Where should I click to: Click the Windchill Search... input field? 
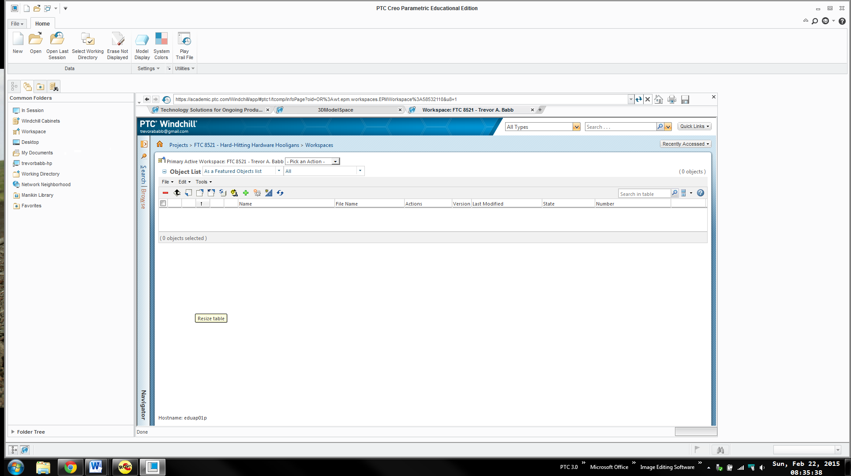click(x=621, y=127)
